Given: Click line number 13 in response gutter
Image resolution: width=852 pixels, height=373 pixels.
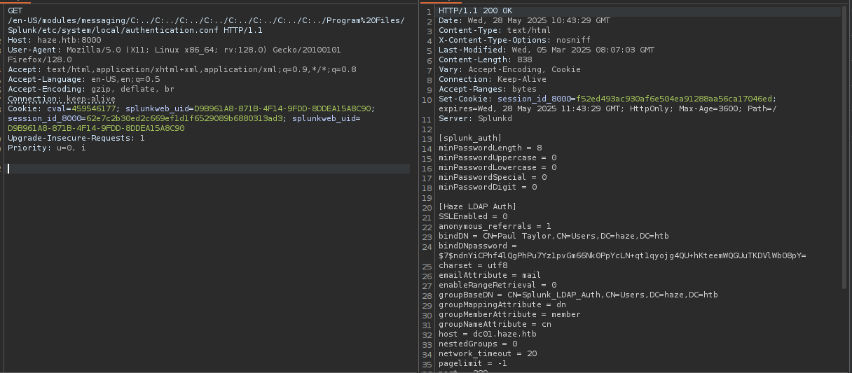Looking at the screenshot, I should coord(427,139).
